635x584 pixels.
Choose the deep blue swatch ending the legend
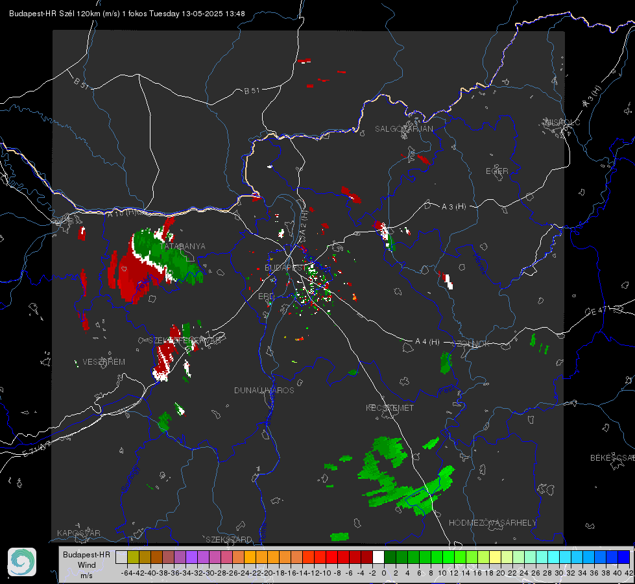coord(624,557)
